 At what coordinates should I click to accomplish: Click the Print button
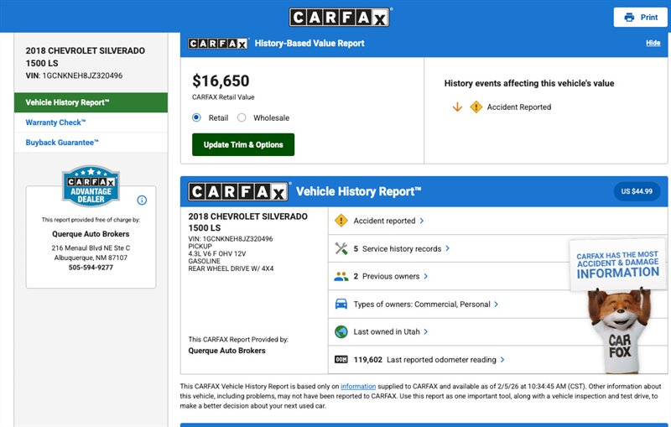[x=641, y=17]
